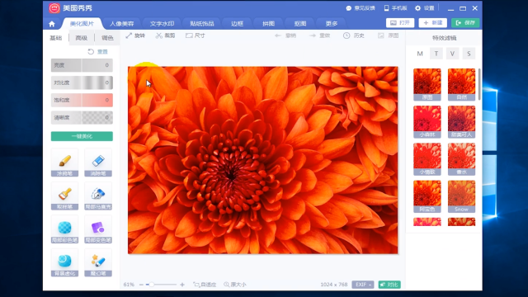Apply the 小森林 filter thumbnail
The height and width of the screenshot is (297, 528).
point(427,122)
